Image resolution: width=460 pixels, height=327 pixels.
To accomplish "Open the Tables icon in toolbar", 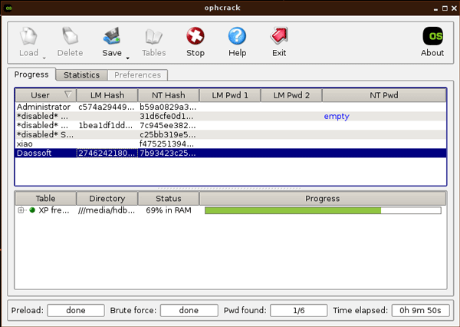I will [153, 37].
